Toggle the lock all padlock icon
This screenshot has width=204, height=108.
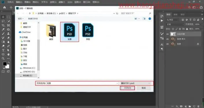click(x=187, y=29)
